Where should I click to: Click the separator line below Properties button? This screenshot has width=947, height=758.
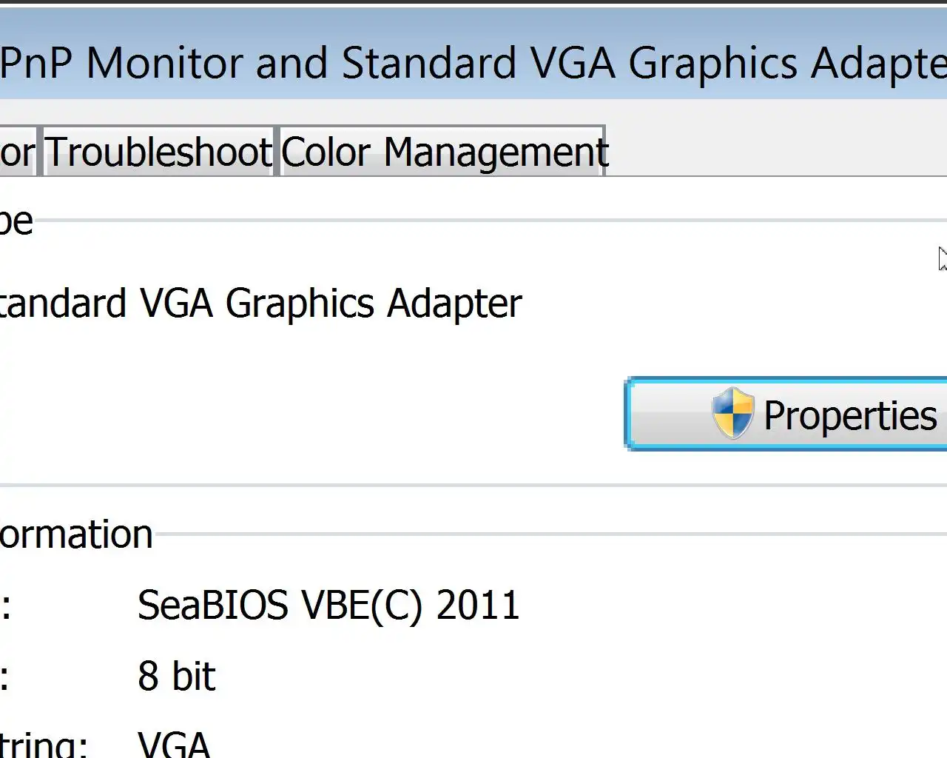[473, 486]
